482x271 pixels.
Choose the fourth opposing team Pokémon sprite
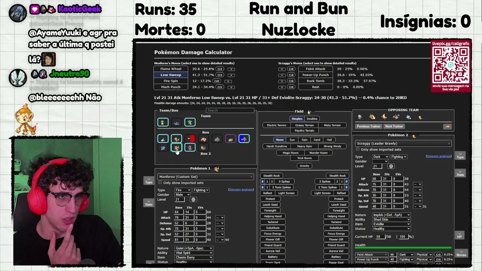(x=396, y=117)
